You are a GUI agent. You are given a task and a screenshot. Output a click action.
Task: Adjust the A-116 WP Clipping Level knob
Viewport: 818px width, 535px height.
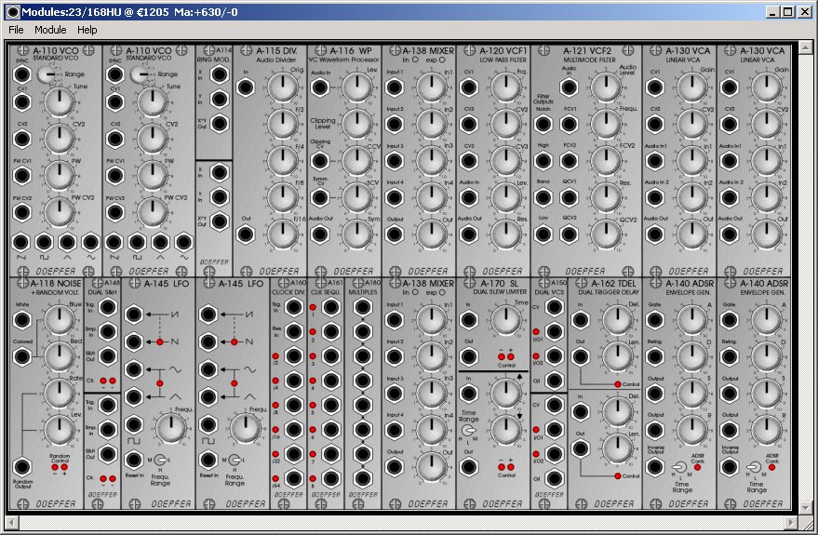[356, 124]
